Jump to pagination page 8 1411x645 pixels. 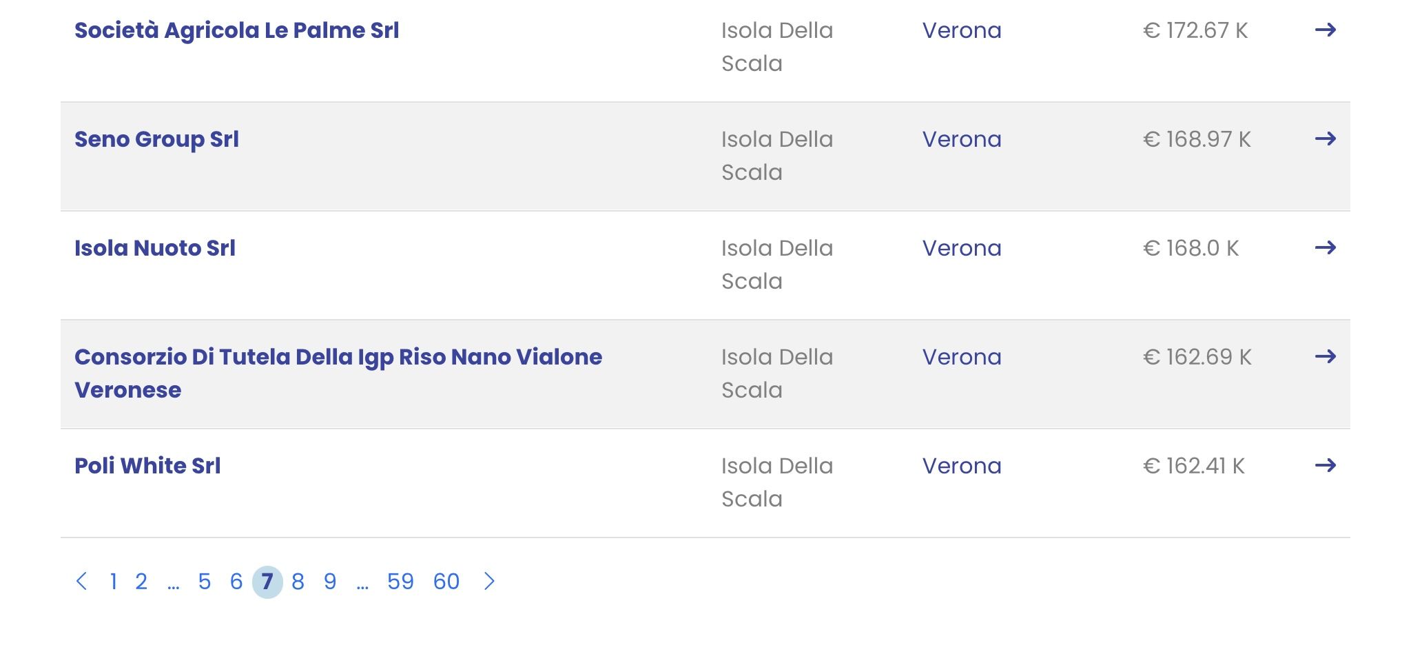click(x=298, y=582)
